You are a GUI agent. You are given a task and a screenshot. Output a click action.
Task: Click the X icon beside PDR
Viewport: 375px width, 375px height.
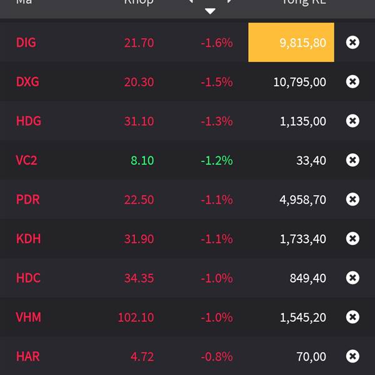(352, 199)
